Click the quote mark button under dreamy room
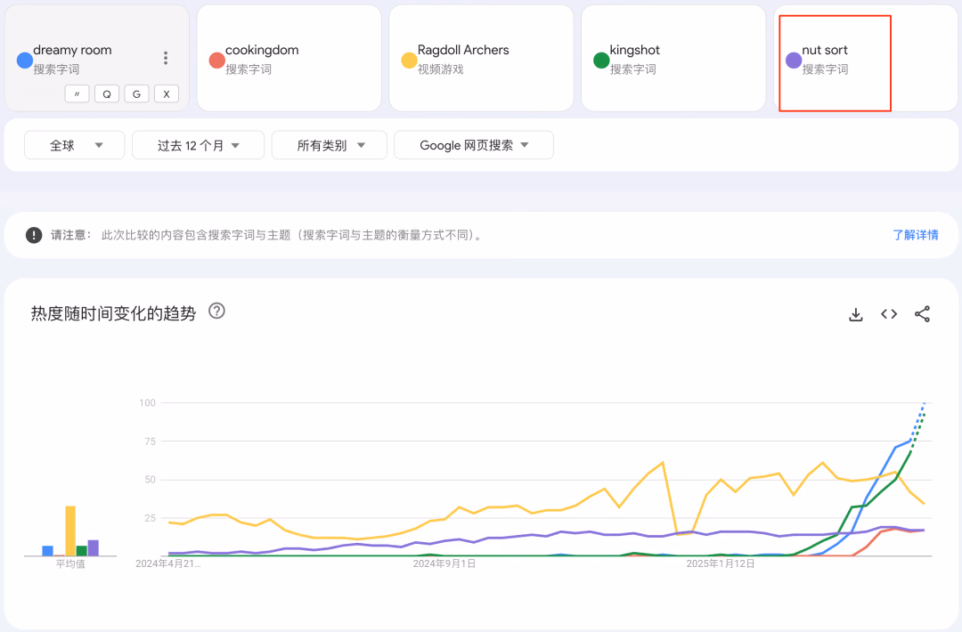 [x=77, y=93]
